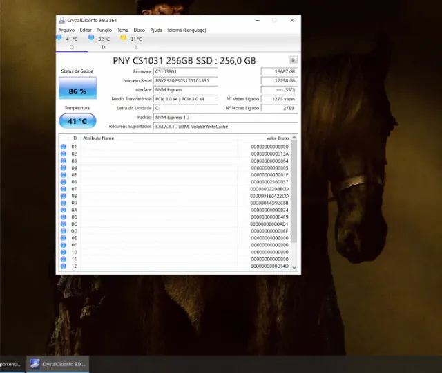Click the Interface field NVM Express
The image size is (442, 373).
click(185, 90)
